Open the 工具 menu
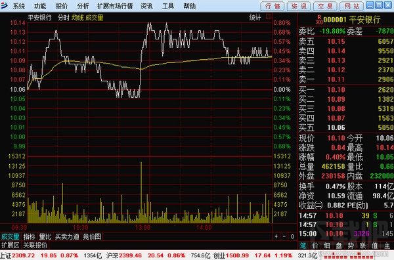 point(168,6)
